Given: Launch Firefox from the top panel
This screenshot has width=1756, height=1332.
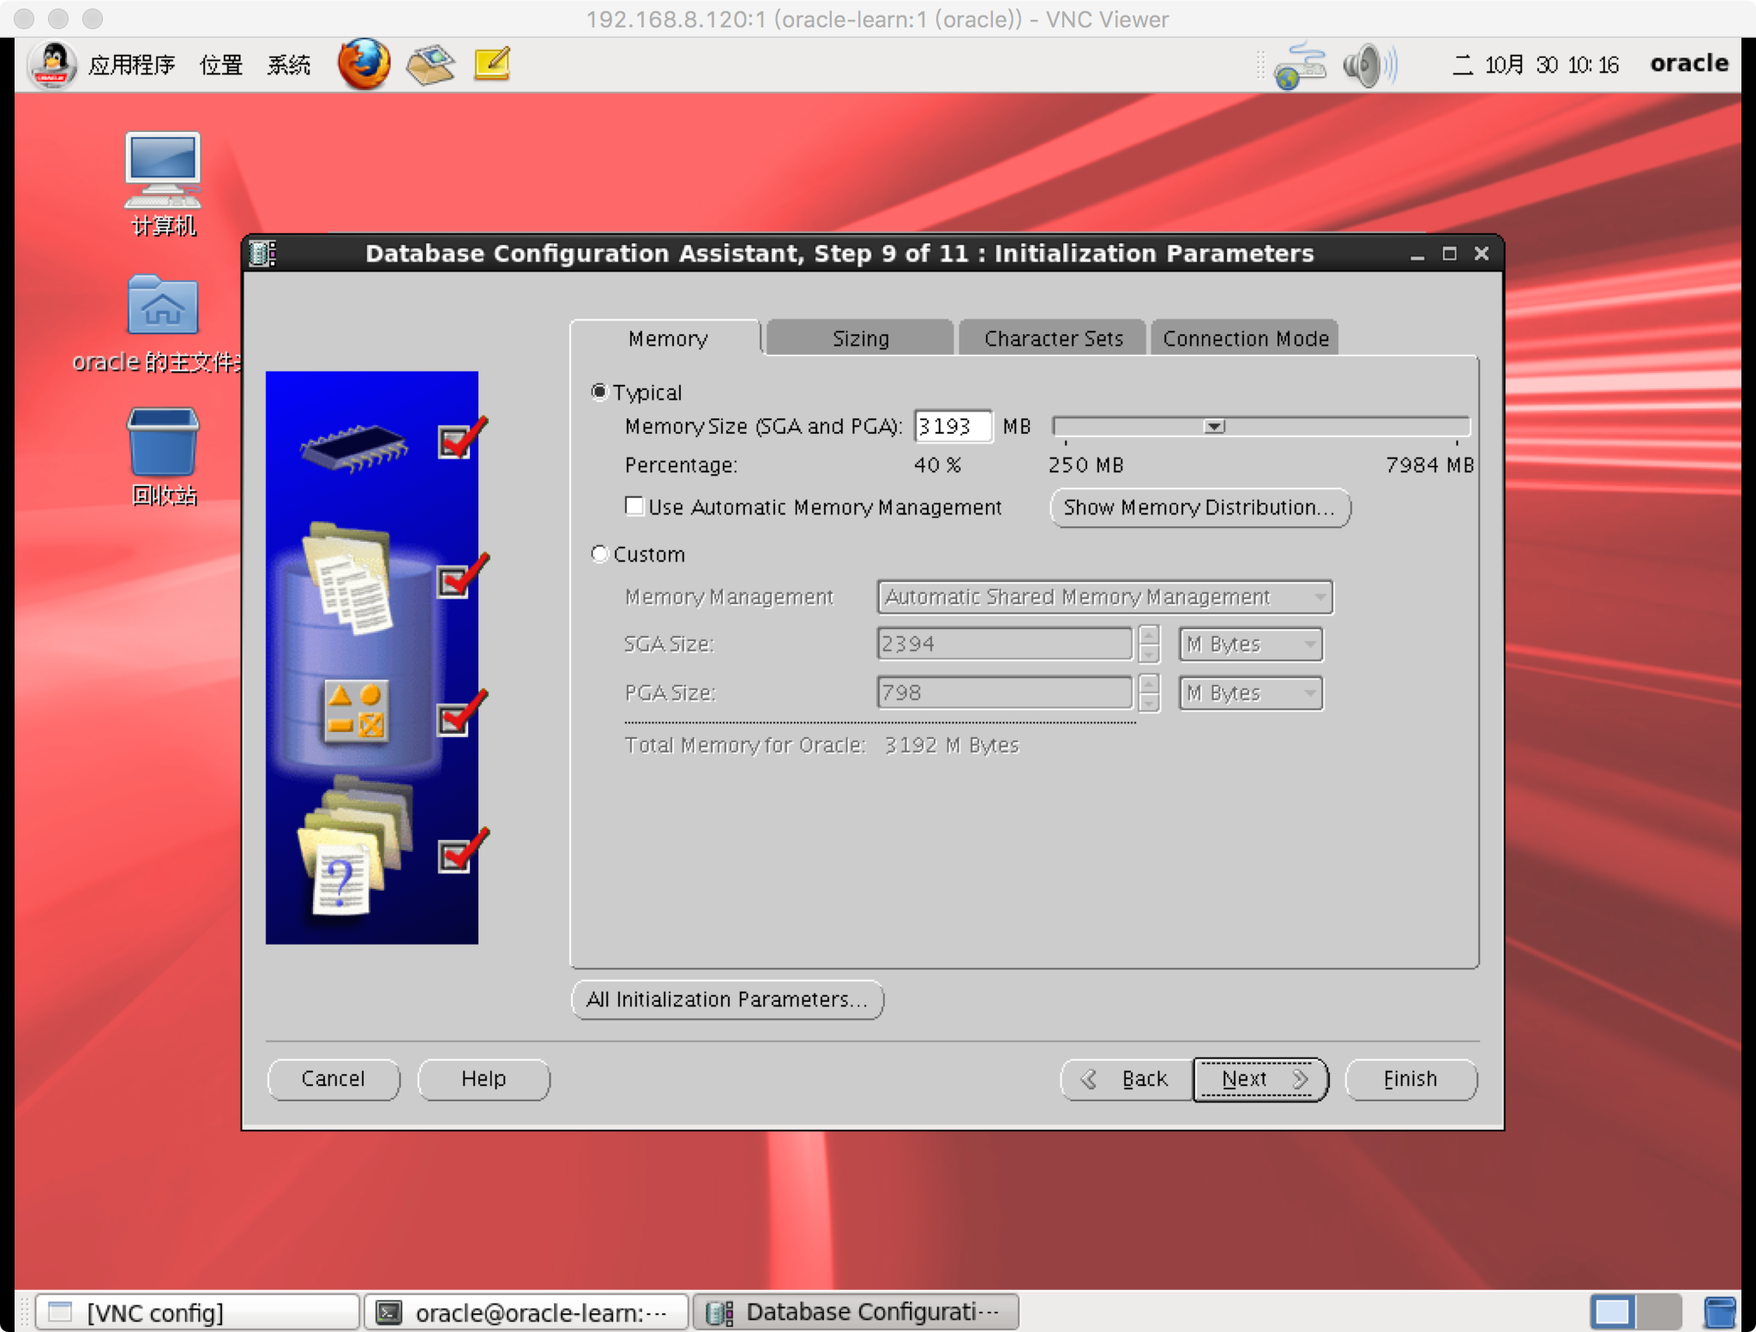Looking at the screenshot, I should coord(364,64).
